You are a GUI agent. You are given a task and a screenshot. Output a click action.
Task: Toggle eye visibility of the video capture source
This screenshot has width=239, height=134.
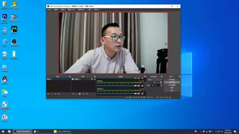(92, 79)
